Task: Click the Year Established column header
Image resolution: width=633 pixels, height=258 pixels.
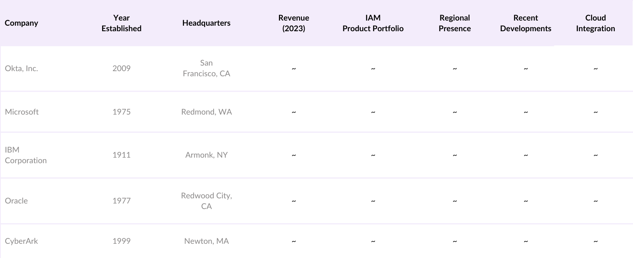Action: [121, 23]
